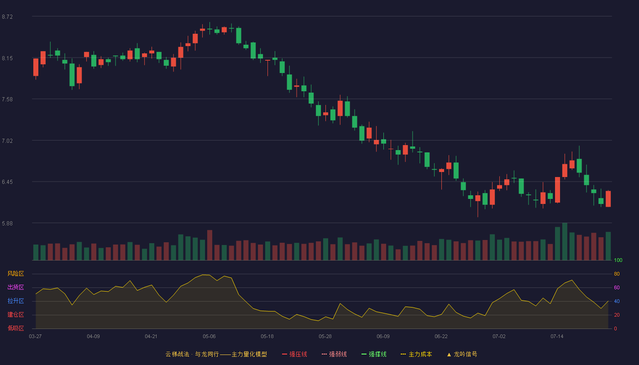Click the 低吸区 zone label
This screenshot has width=639, height=365.
coord(16,328)
